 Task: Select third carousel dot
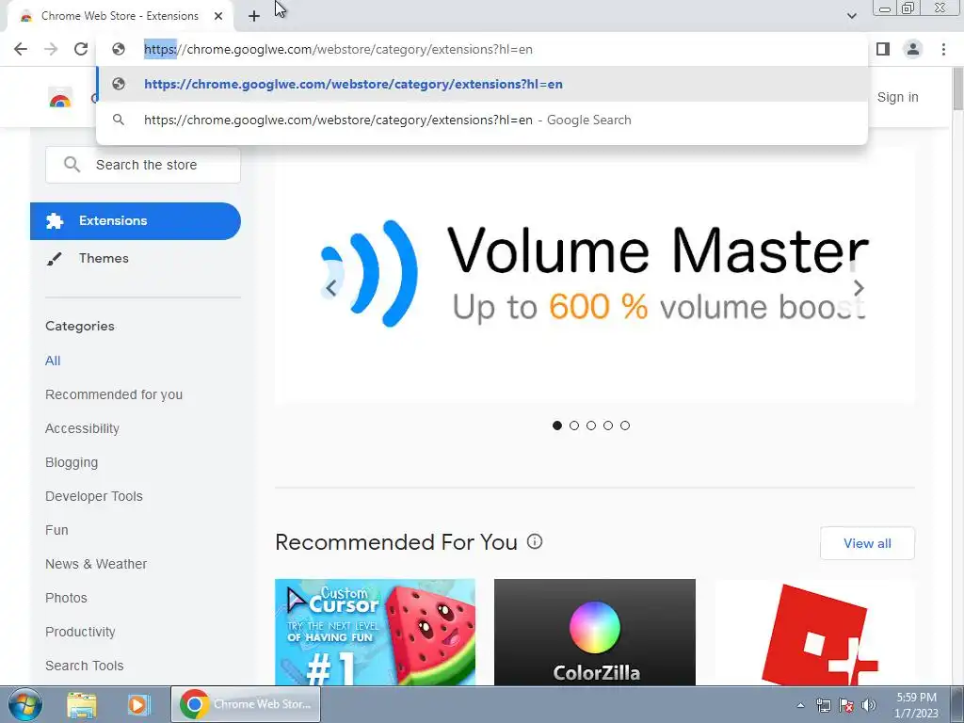[x=591, y=426]
